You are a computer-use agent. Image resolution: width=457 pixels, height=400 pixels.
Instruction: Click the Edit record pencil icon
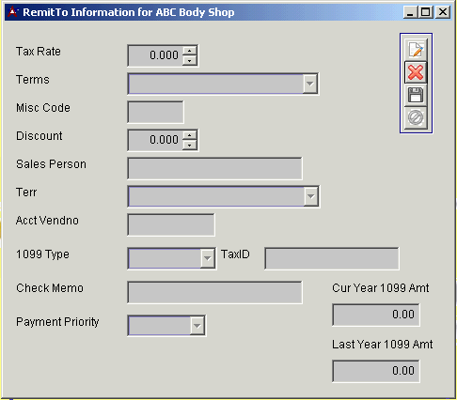click(416, 50)
